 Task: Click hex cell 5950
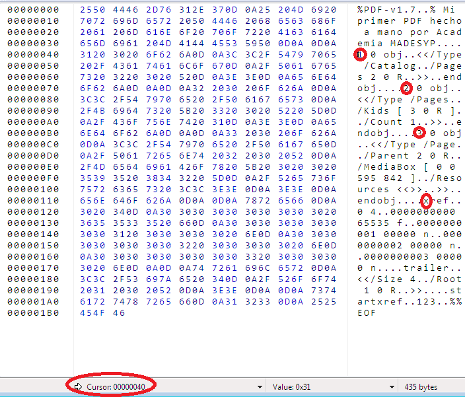(258, 44)
